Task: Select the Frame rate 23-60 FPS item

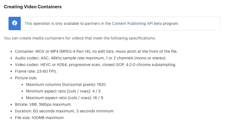Action: [x=36, y=71]
